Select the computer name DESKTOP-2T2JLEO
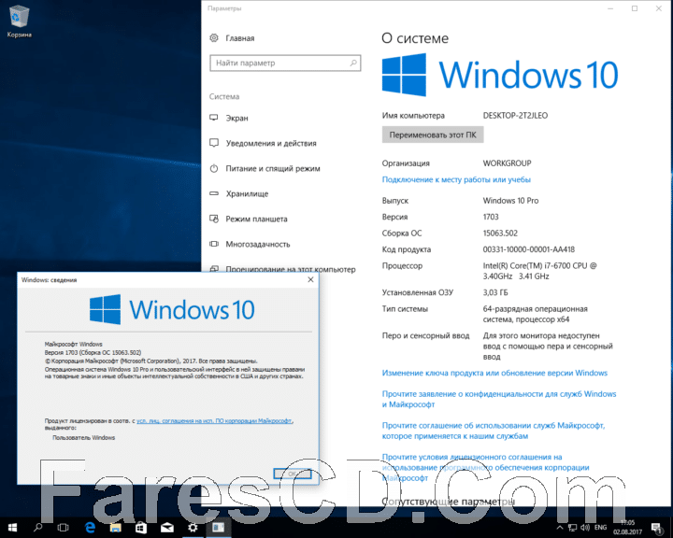This screenshot has width=673, height=538. (515, 116)
